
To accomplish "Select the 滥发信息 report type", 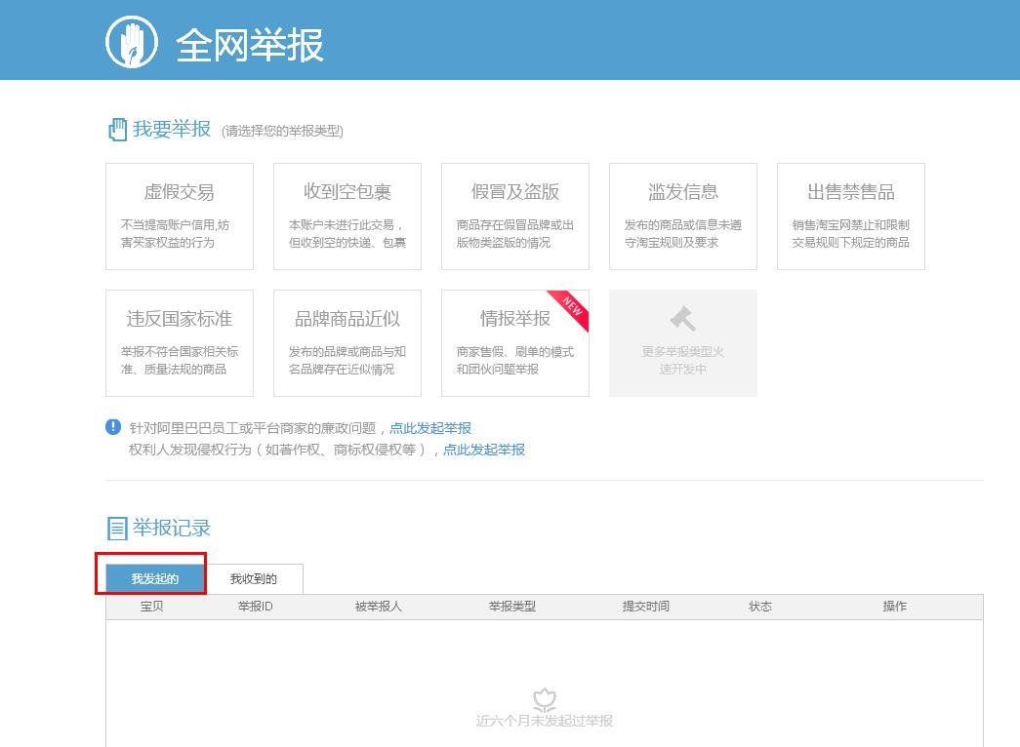I will pos(683,216).
